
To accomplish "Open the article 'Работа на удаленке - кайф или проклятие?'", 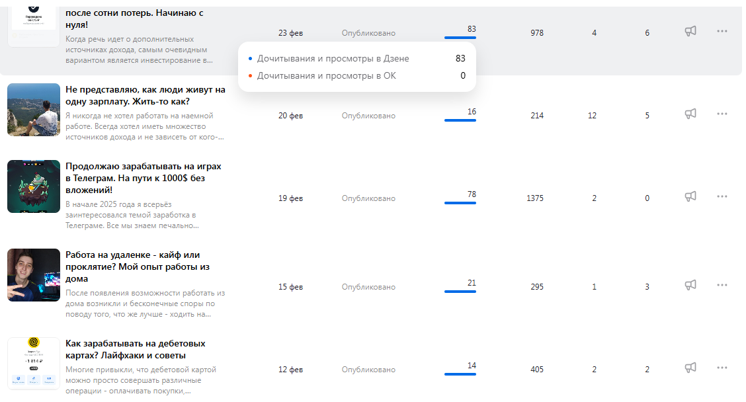I will point(138,266).
